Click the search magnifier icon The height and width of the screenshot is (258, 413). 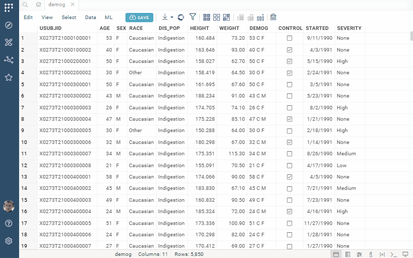point(25,5)
